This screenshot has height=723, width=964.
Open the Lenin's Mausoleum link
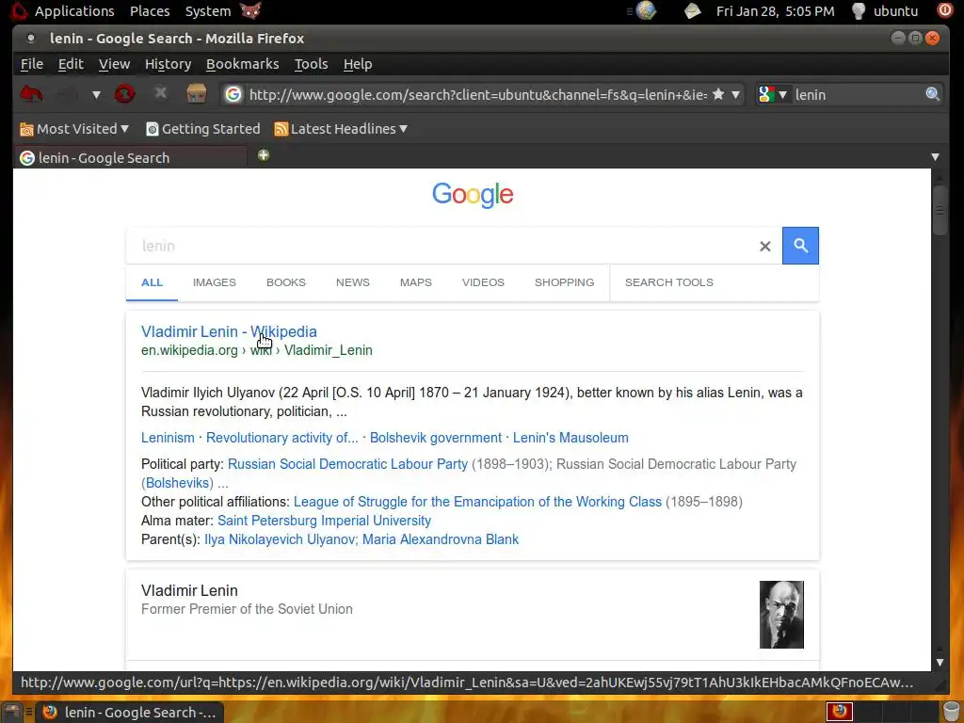570,438
